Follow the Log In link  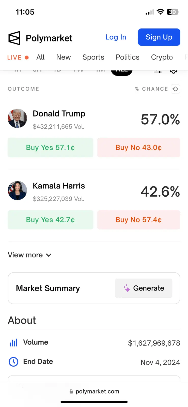pos(116,37)
